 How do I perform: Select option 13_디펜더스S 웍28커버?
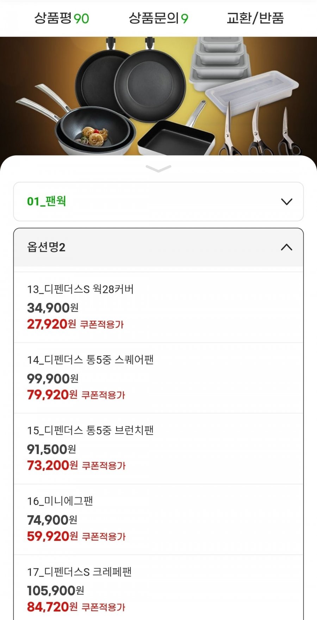tap(158, 307)
